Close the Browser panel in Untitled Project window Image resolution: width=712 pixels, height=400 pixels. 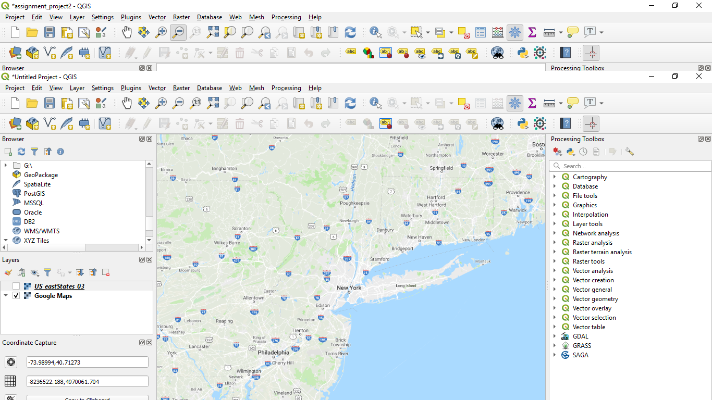(150, 139)
